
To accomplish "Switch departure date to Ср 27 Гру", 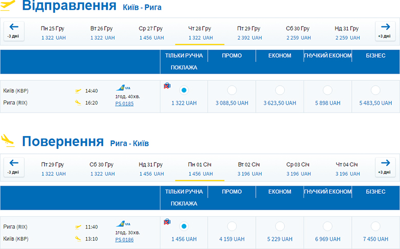I will pyautogui.click(x=151, y=33).
